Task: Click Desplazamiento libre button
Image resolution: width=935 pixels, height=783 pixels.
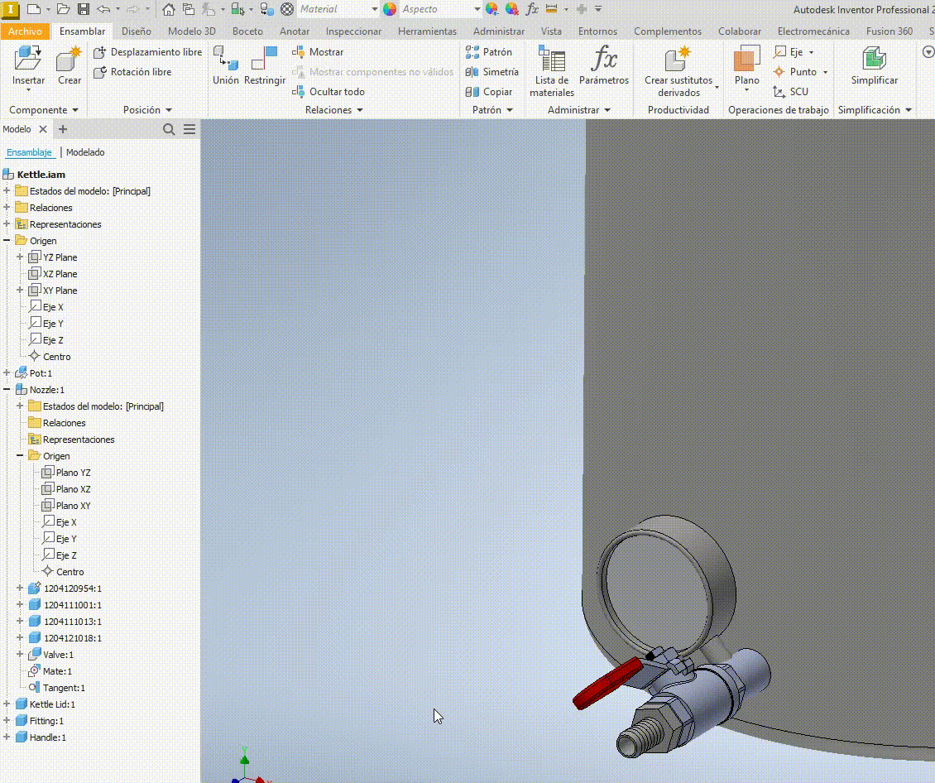Action: [x=148, y=52]
